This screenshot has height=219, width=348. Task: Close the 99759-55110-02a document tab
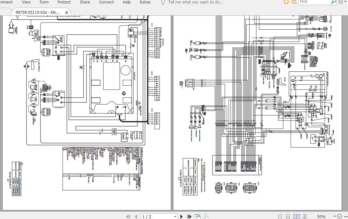pyautogui.click(x=66, y=13)
